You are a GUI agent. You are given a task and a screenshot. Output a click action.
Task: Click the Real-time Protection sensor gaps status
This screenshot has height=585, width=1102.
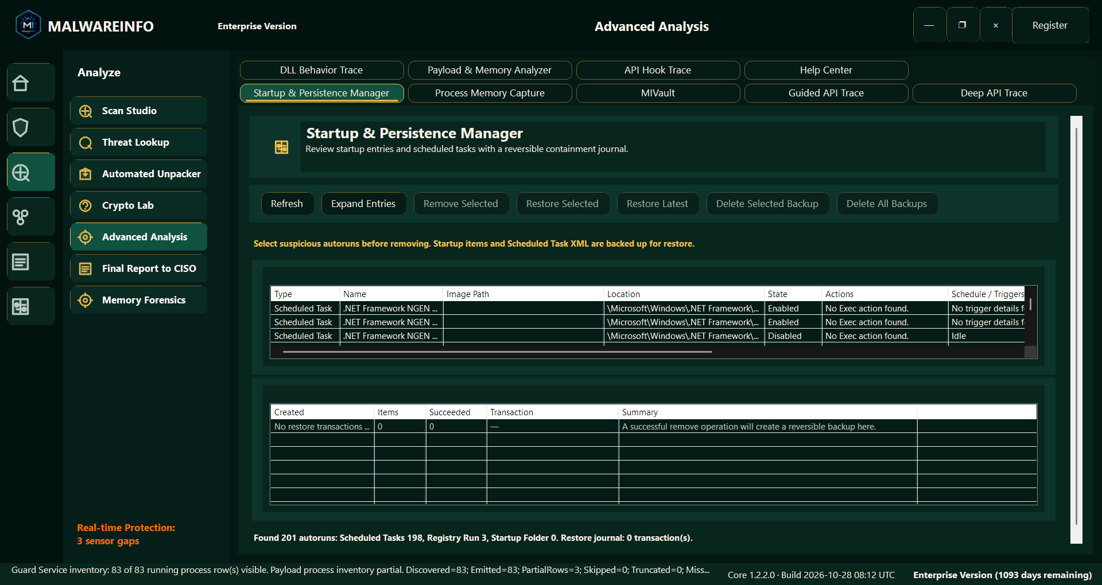126,535
